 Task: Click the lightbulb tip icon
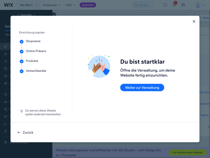pos(22,111)
